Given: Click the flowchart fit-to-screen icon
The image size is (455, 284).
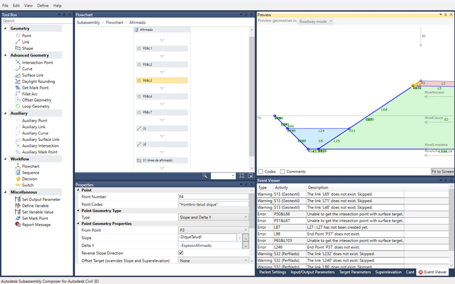Looking at the screenshot, I should (242, 176).
